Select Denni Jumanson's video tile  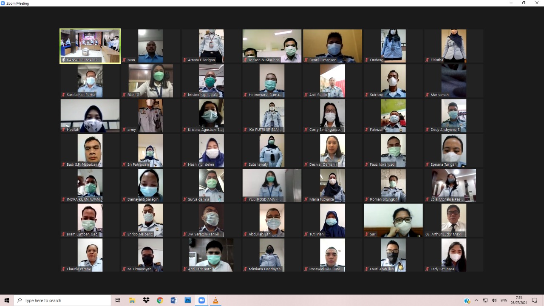coord(332,46)
